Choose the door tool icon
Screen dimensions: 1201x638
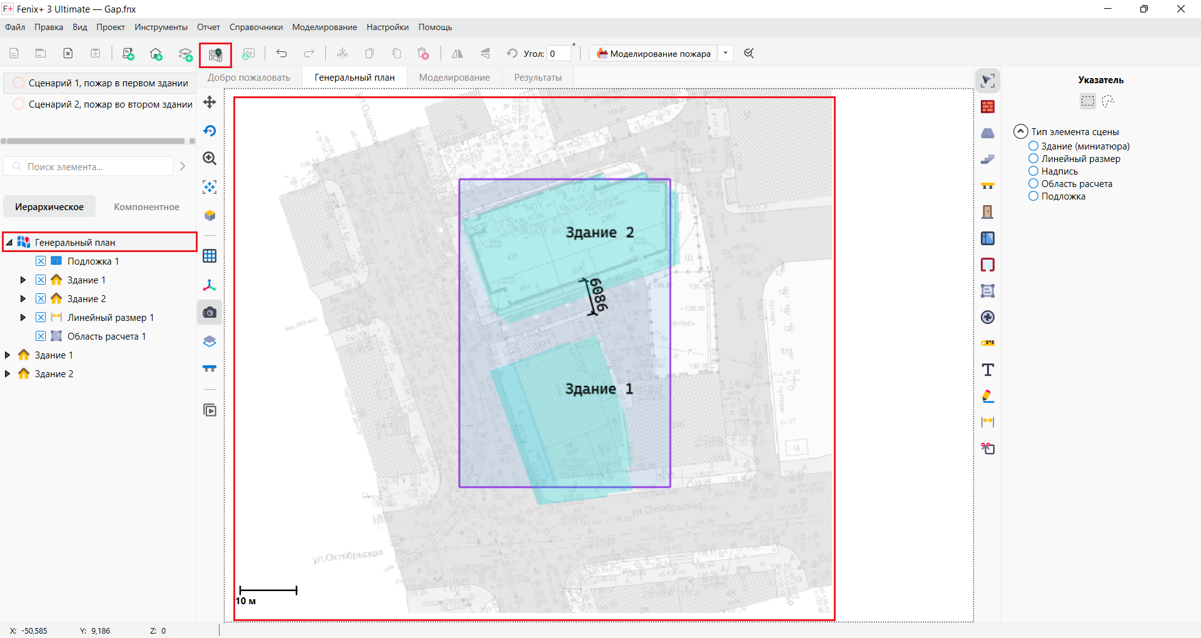click(x=988, y=212)
